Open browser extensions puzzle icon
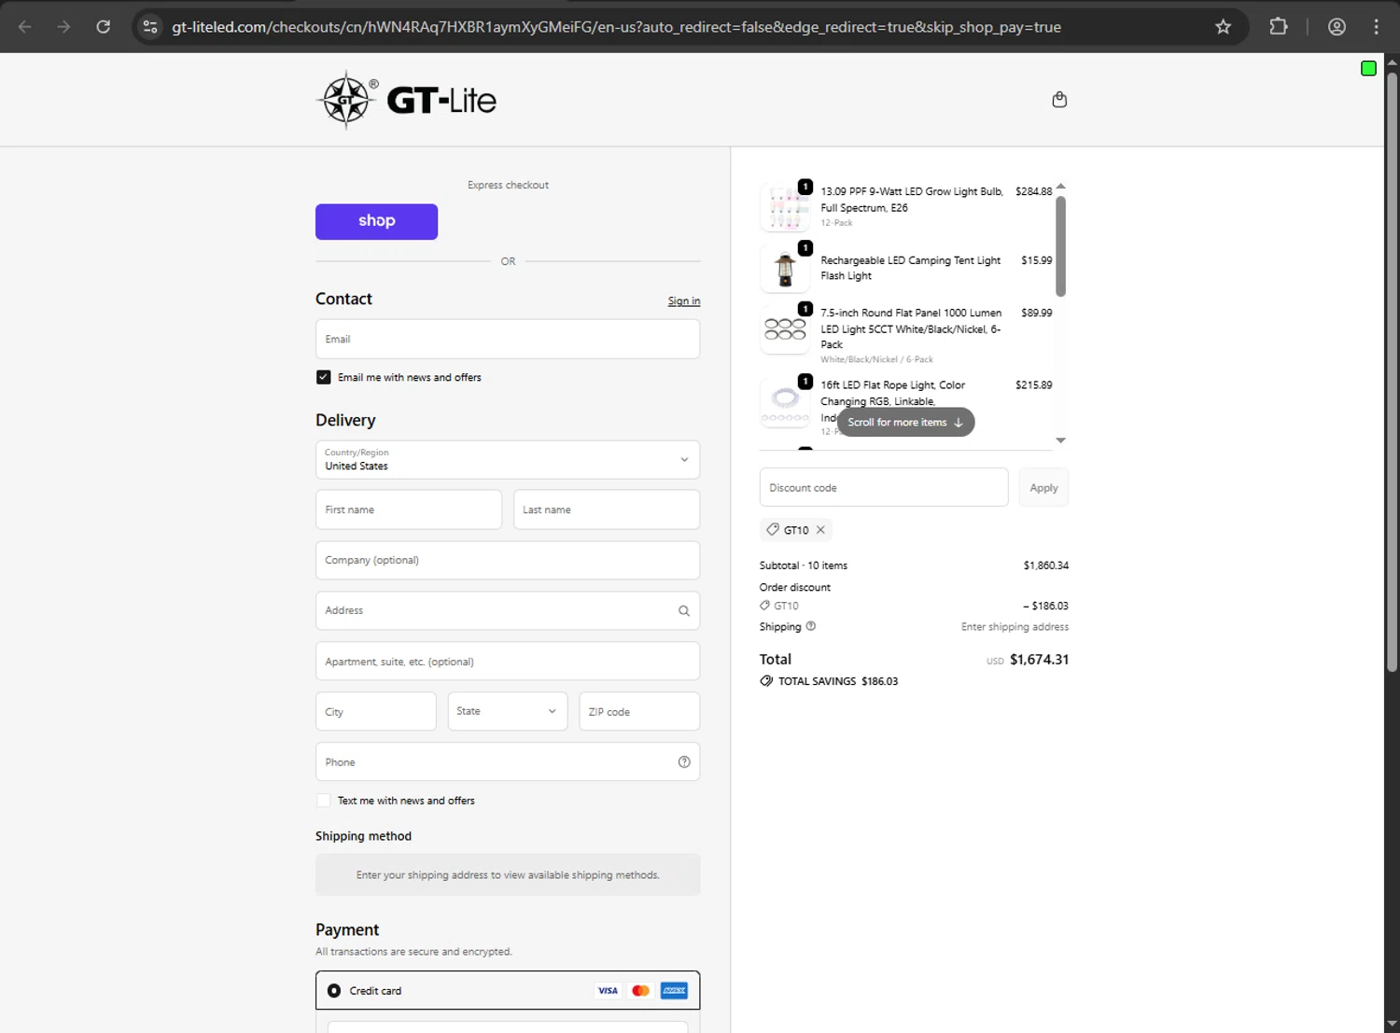 click(1279, 27)
